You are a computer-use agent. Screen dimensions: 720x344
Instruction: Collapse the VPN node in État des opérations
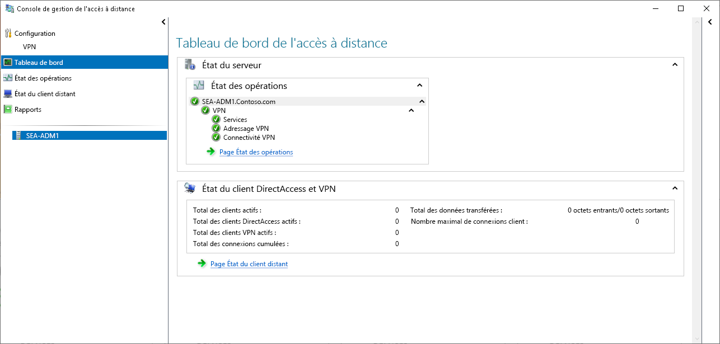[x=411, y=110]
